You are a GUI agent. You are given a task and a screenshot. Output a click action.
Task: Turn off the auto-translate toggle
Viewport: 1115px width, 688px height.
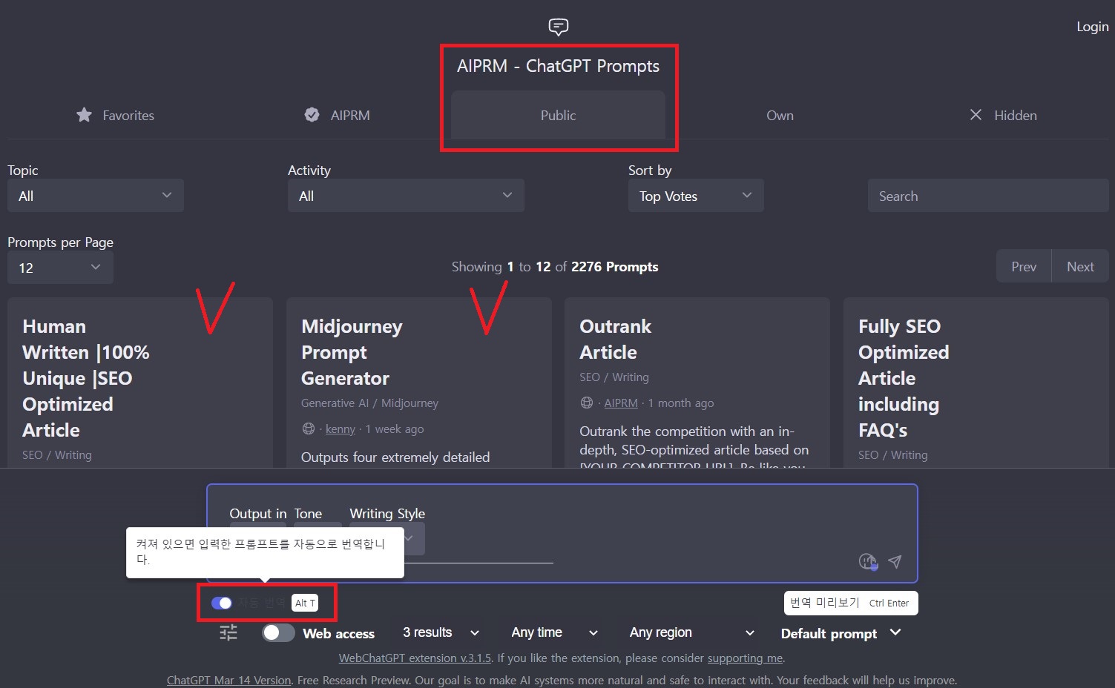(x=221, y=603)
